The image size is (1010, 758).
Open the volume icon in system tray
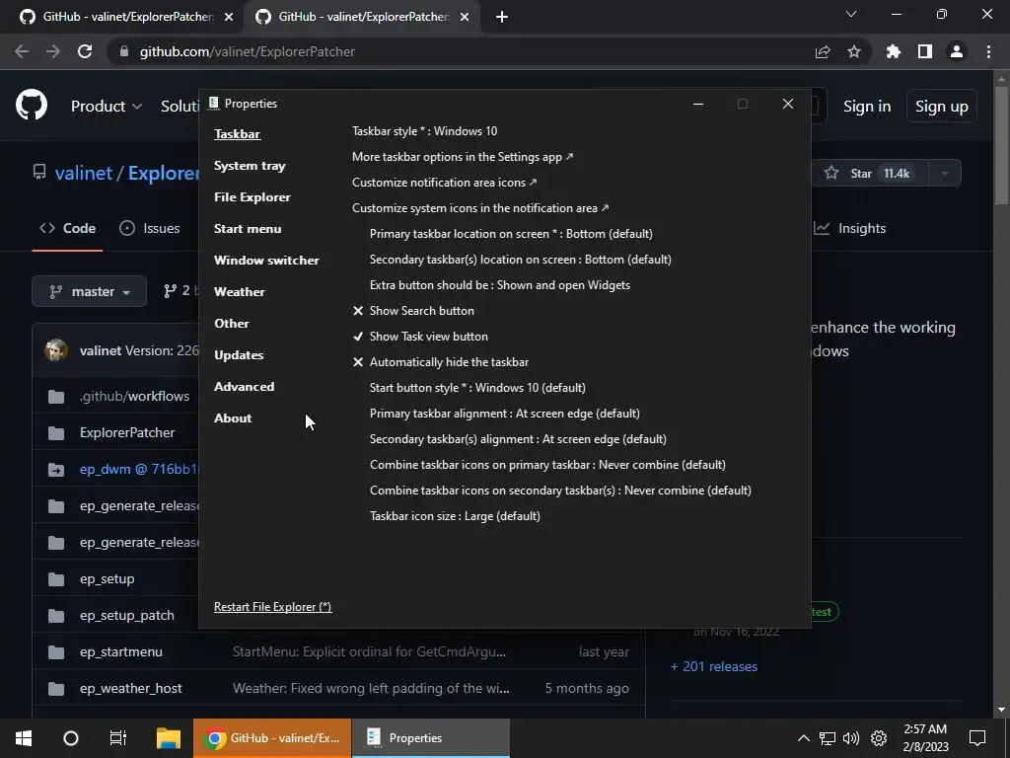[851, 738]
